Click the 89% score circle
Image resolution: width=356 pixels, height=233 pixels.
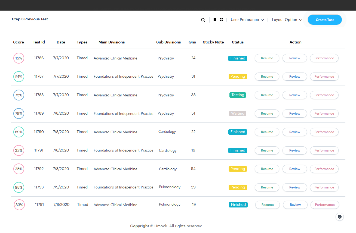point(19,132)
